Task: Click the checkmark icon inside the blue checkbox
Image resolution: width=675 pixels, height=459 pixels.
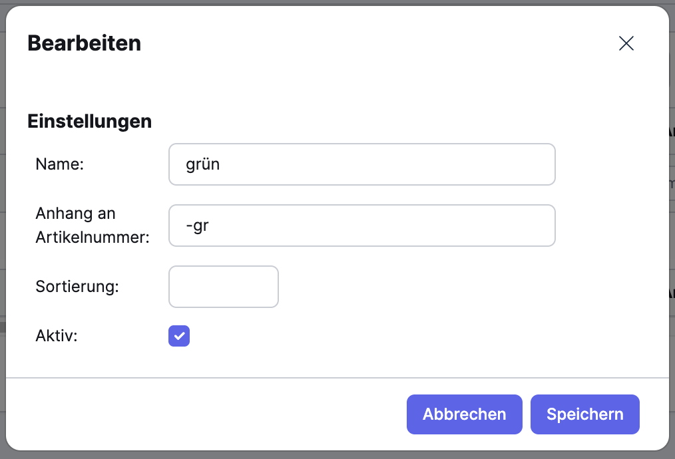Action: (178, 336)
